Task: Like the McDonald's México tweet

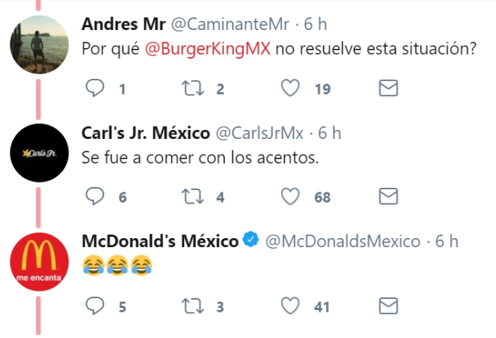Action: coord(290,305)
